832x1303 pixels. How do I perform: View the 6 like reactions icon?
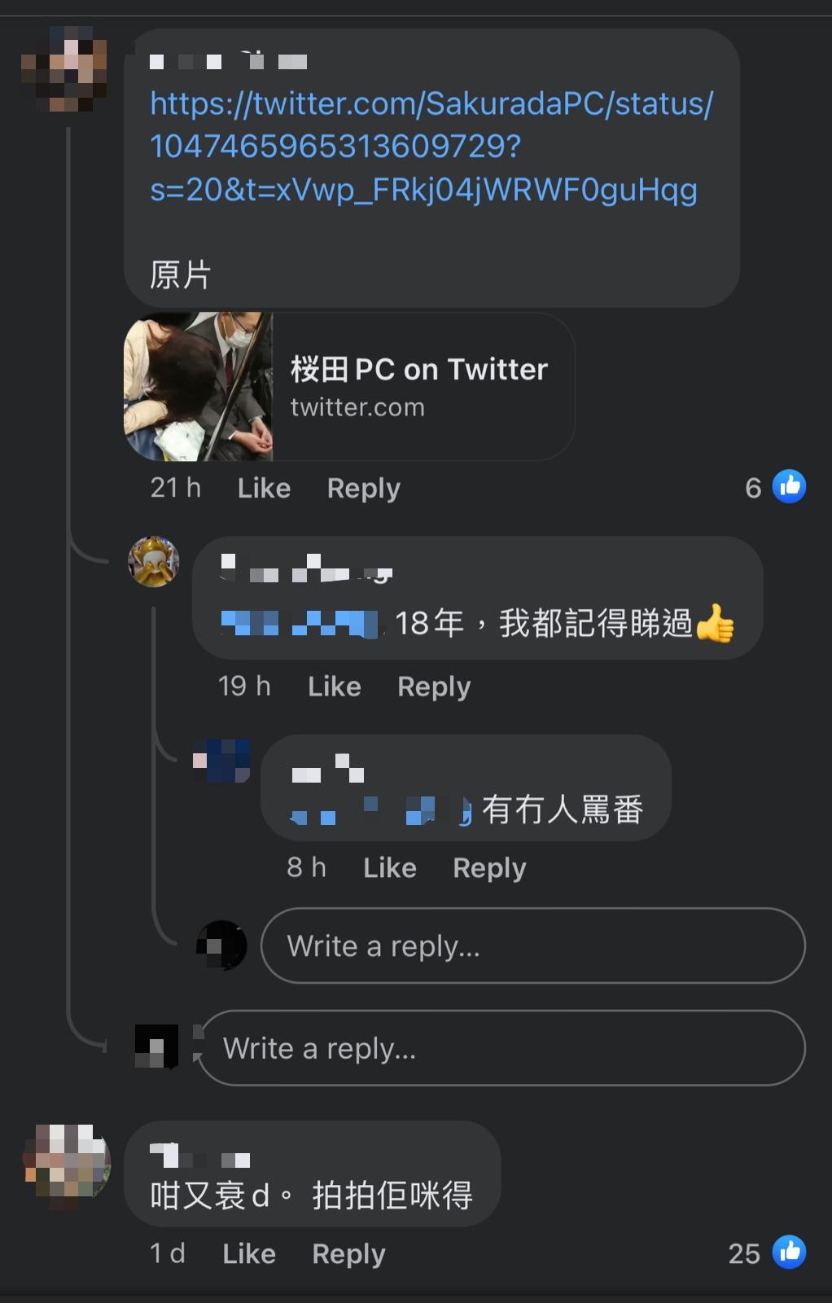pos(789,487)
